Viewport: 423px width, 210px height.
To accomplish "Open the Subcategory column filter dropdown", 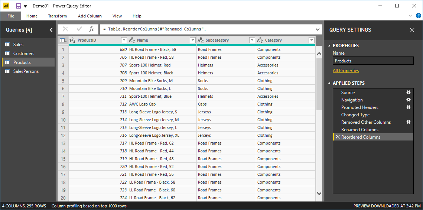I will [x=252, y=40].
